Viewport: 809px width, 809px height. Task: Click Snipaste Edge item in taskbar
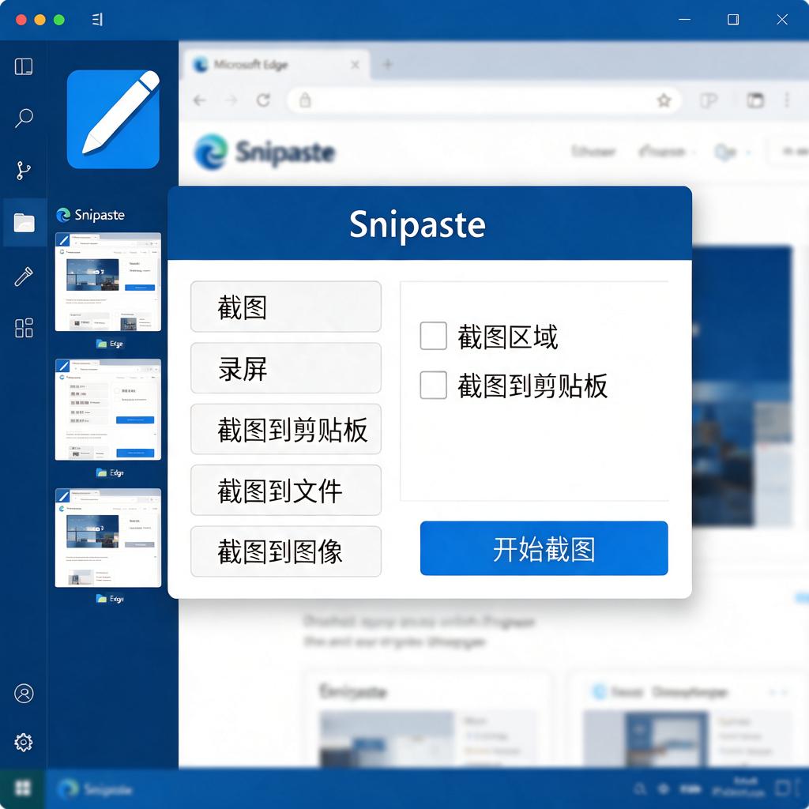pyautogui.click(x=95, y=789)
